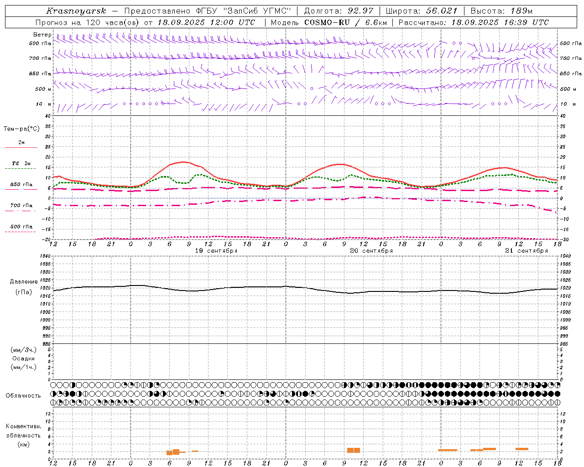Viewport: 584px width, 467px height.
Task: Click the orange convective bar on 20 сентября
Action: pos(354,450)
